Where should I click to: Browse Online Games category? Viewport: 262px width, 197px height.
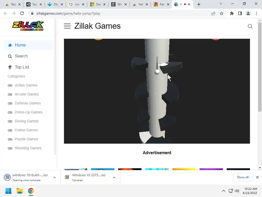(x=26, y=130)
